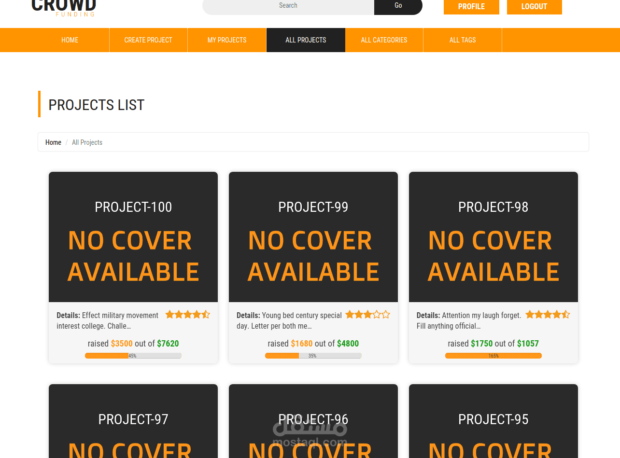Click the half star on Project-98 rating

[566, 315]
